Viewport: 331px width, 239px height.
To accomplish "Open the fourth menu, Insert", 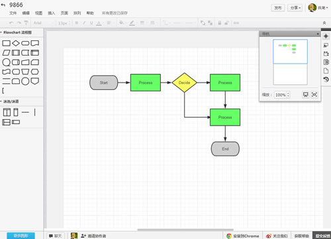I will (x=52, y=13).
